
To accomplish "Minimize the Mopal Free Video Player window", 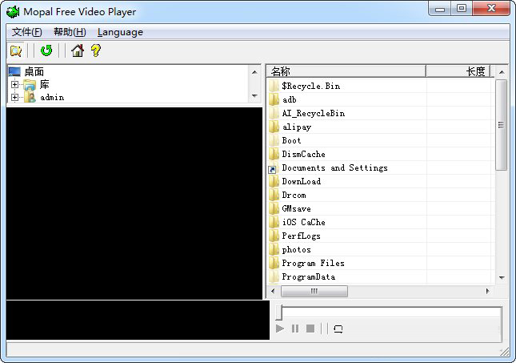I will [440, 9].
